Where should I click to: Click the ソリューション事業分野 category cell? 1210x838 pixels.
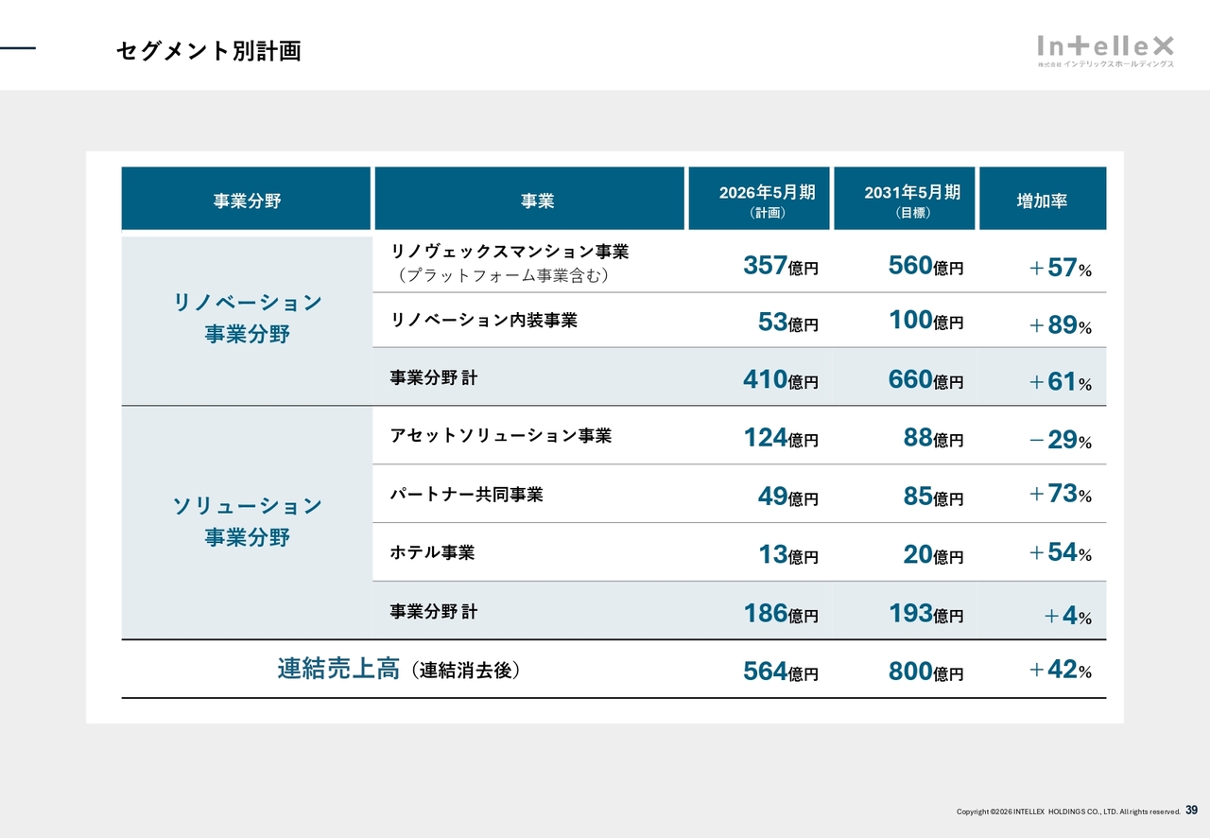coord(247,522)
